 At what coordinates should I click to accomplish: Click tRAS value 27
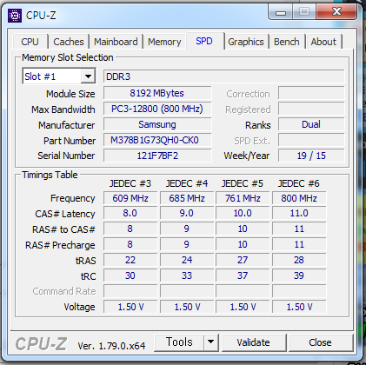[x=243, y=260]
